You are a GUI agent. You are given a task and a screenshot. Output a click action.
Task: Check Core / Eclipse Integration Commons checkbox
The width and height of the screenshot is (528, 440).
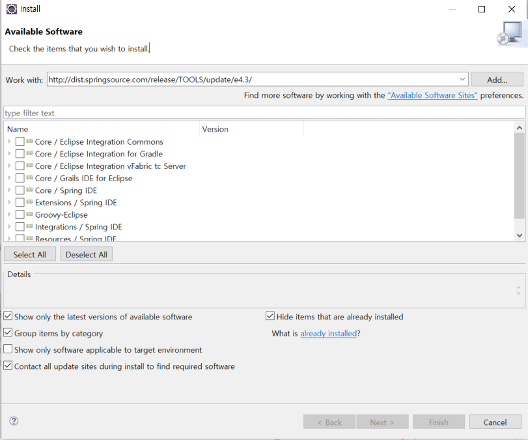pyautogui.click(x=20, y=141)
